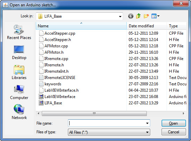Viewport: 191px width, 141px height.
Task: Jump to Desktop in sidebar
Action: pos(19,52)
